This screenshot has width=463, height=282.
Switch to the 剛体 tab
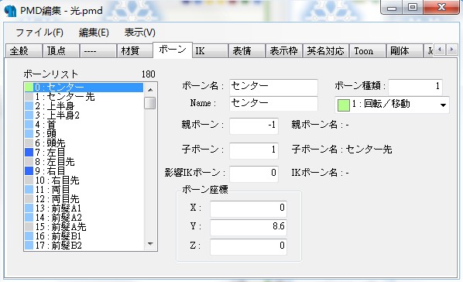pyautogui.click(x=405, y=51)
